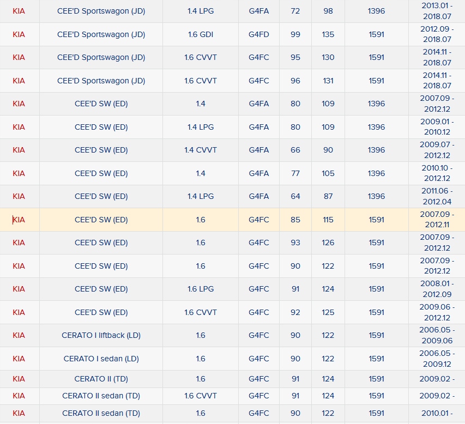
Task: Select the 66 kW value
Action: tap(295, 150)
